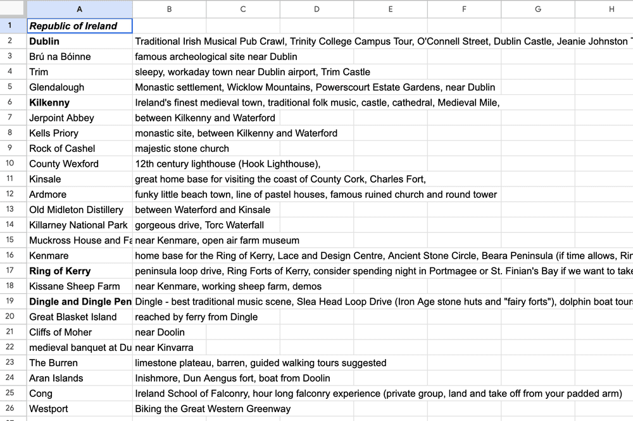This screenshot has width=633, height=421.
Task: Select the 'Great Blasket Island' cell
Action: [80, 317]
